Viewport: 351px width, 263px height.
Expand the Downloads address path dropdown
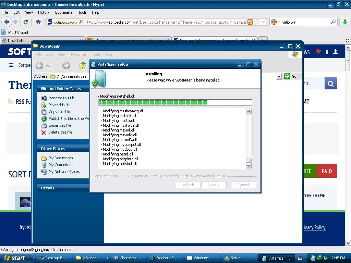(x=279, y=76)
